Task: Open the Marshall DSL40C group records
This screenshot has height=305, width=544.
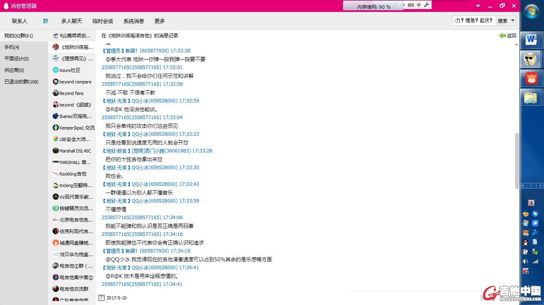Action: pyautogui.click(x=75, y=151)
